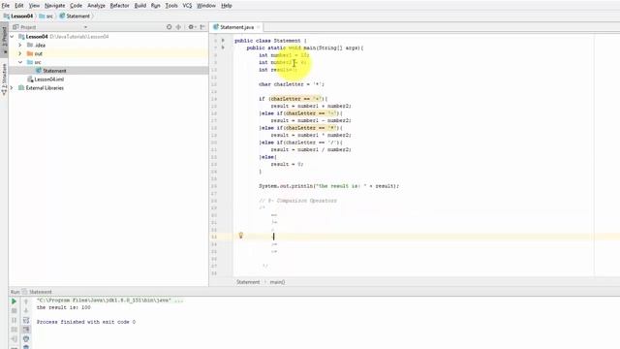The image size is (620, 349).
Task: Open the Tools menu
Action: pos(171,6)
